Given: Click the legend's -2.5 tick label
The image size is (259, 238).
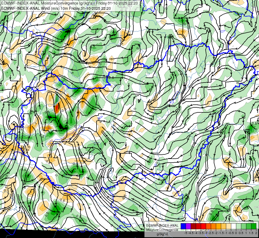Looking at the screenshot, I should pyautogui.click(x=211, y=233).
